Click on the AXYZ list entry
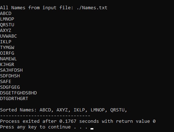 pos(6,31)
